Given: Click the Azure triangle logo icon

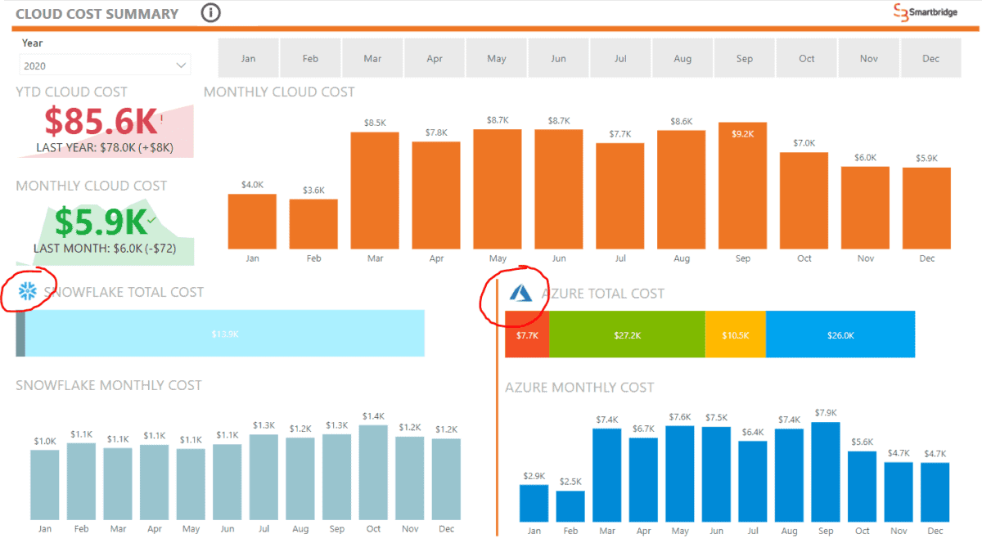Looking at the screenshot, I should (520, 291).
